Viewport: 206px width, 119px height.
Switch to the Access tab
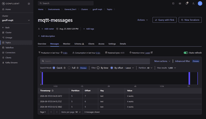click(101, 44)
